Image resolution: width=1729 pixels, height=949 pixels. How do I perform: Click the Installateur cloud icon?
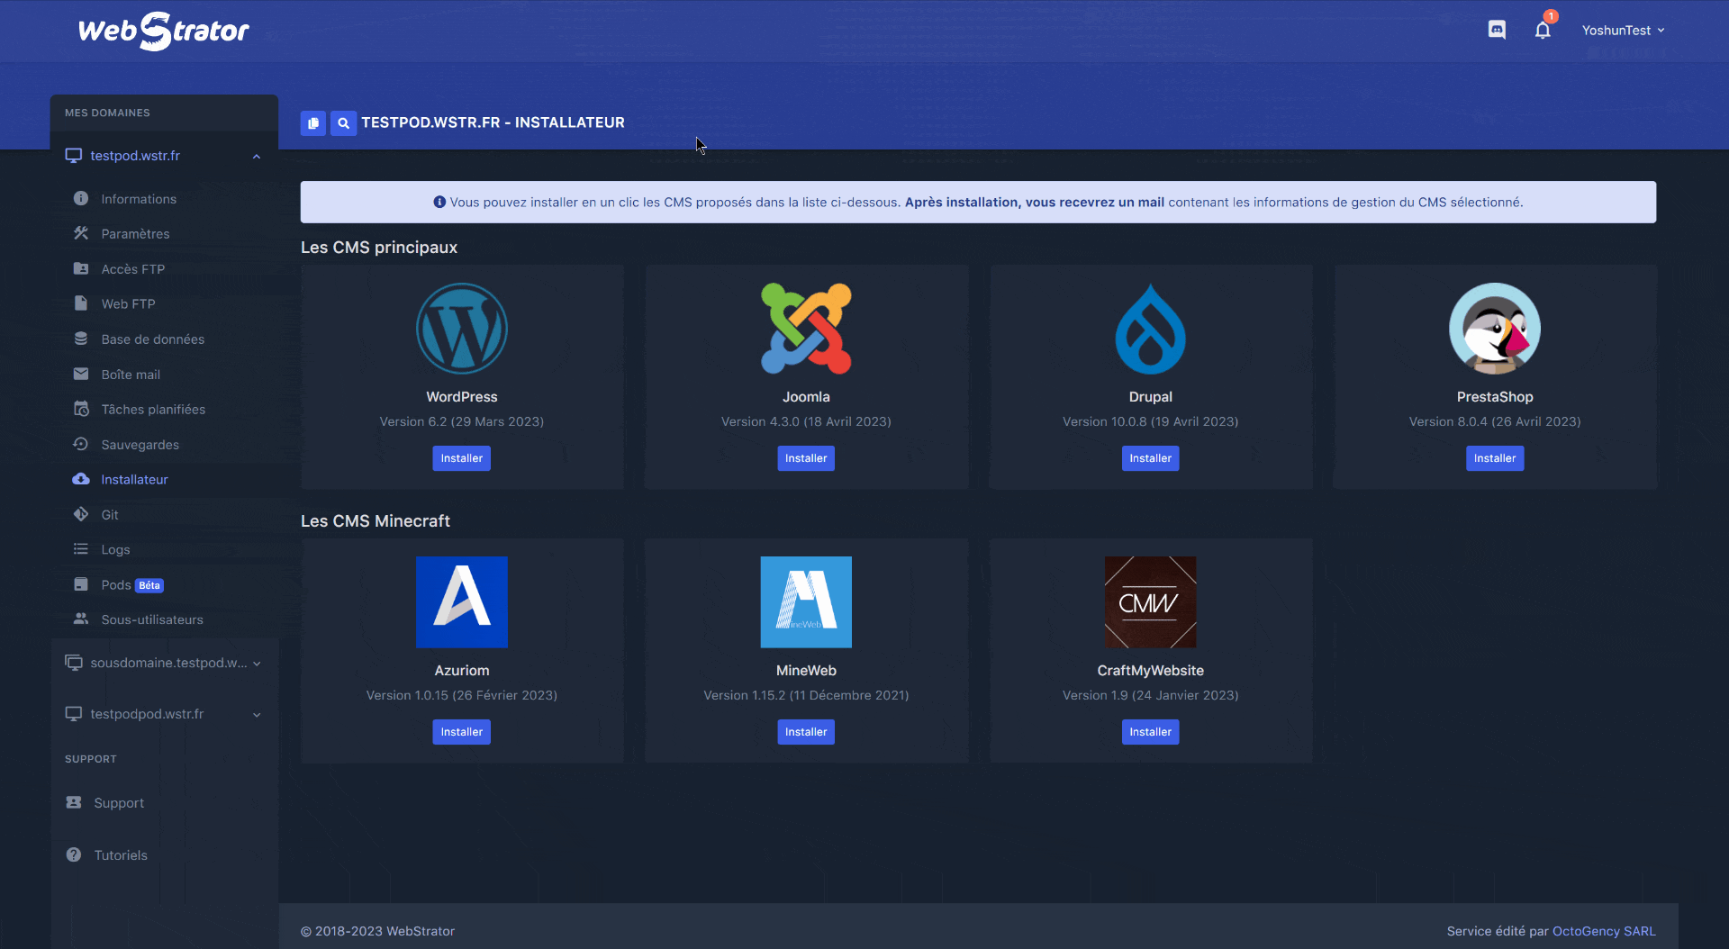pos(81,479)
